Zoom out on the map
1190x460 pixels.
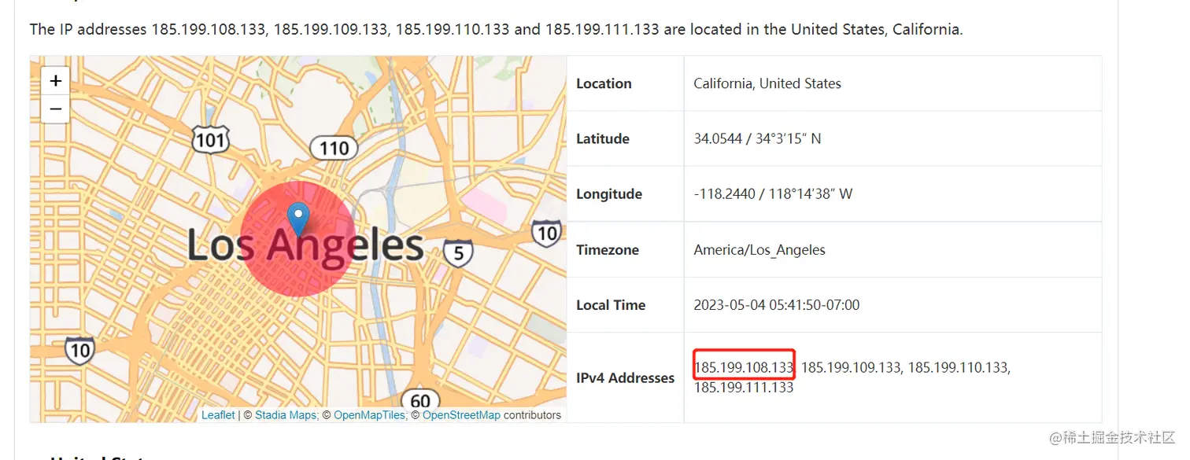coord(55,109)
